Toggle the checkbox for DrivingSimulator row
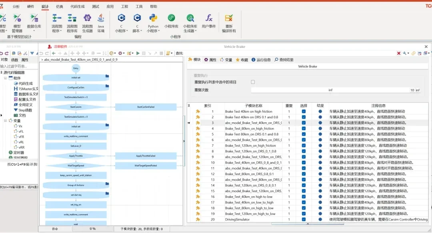This screenshot has width=432, height=233. click(x=304, y=219)
